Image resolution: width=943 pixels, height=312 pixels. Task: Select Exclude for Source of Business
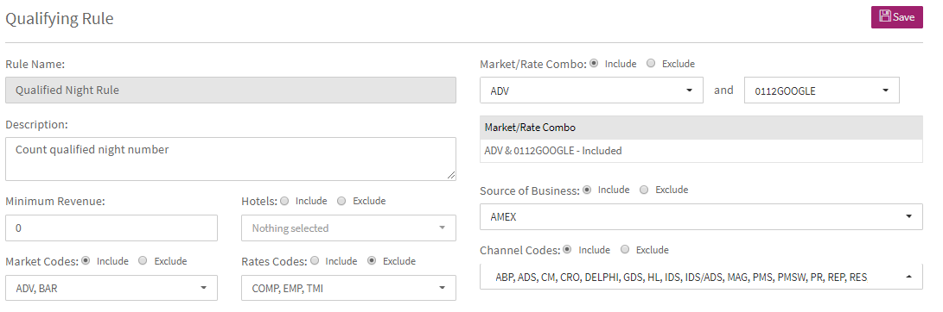(644, 190)
